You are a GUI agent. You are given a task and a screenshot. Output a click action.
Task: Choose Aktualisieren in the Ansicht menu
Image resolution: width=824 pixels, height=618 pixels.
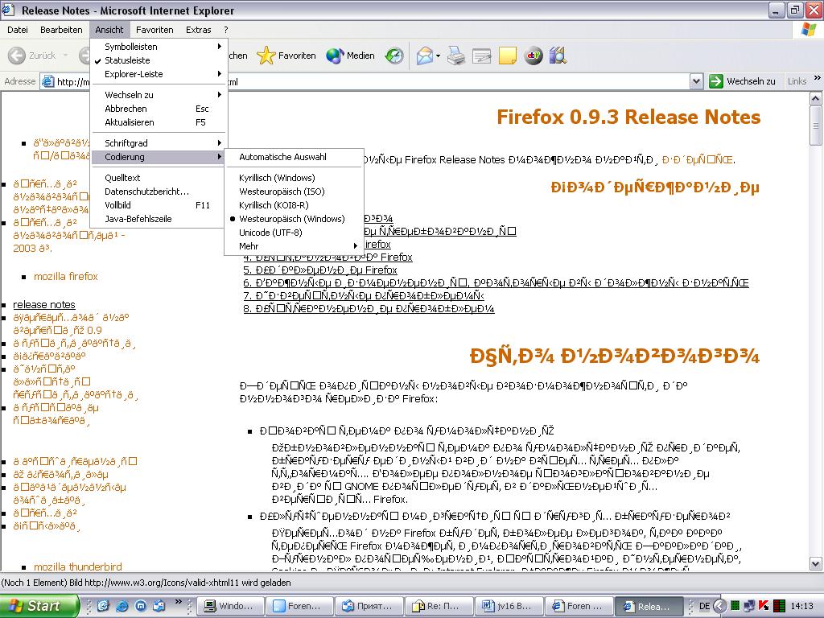pos(159,122)
